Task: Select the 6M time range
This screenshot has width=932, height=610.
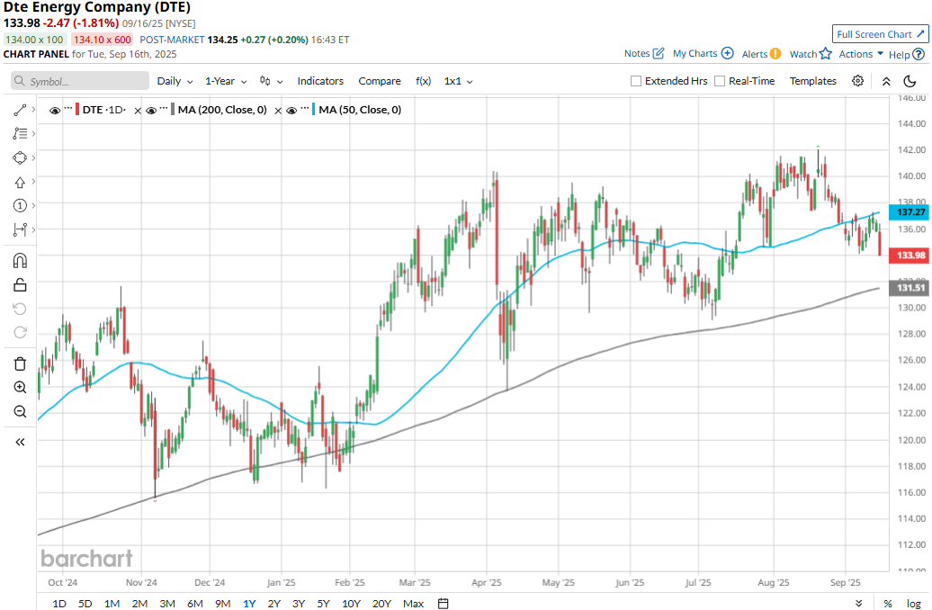Action: coord(195,604)
